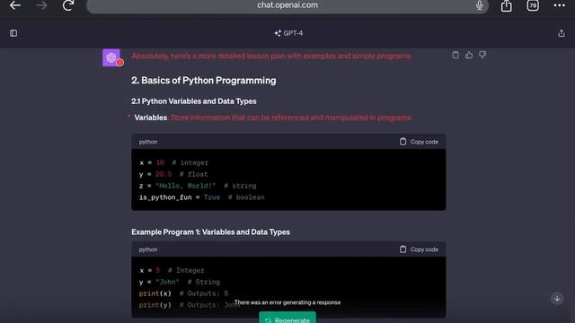Viewport: 575px width, 323px height.
Task: Click the Regenerate button
Action: (x=287, y=318)
